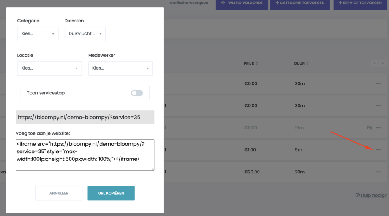Expand the Medewerker dropdown
The height and width of the screenshot is (216, 389).
(x=120, y=68)
